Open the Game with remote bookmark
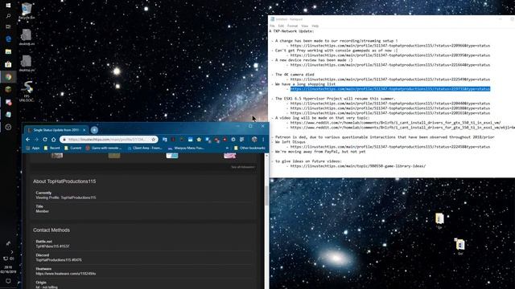This screenshot has width=515, height=289. [x=104, y=148]
